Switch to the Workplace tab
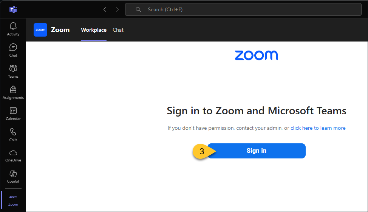 point(94,30)
